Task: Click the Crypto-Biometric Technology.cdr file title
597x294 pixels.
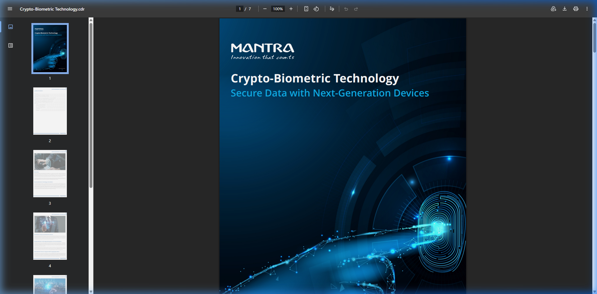Action: (52, 9)
